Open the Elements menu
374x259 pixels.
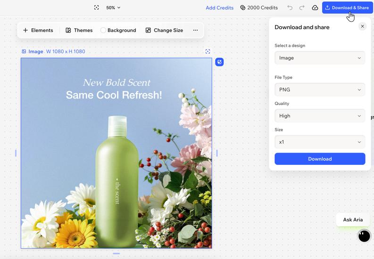click(38, 30)
